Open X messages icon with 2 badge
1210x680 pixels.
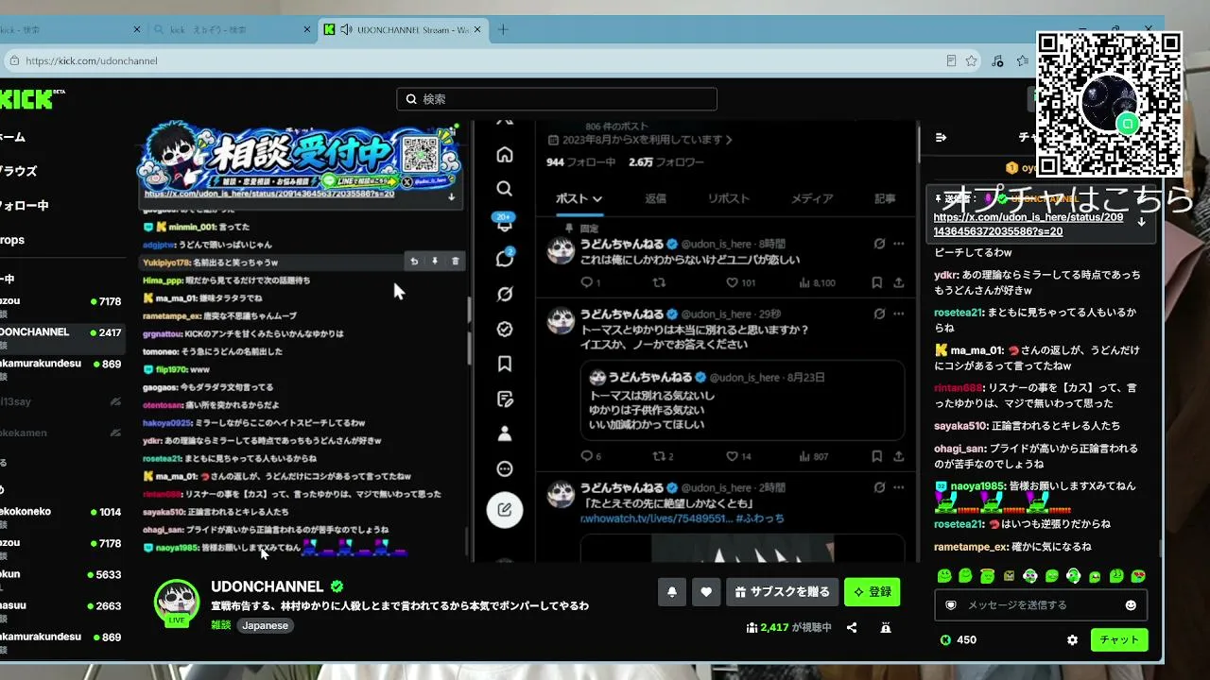tap(505, 258)
